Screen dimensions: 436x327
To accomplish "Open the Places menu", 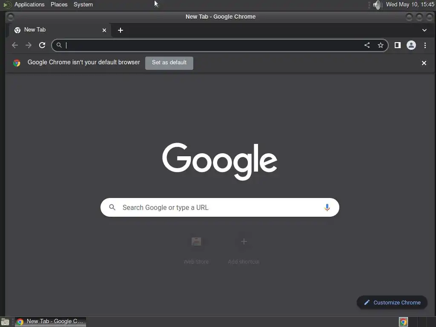I will pos(59,4).
